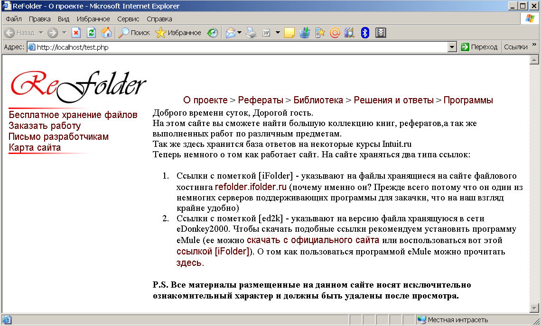This screenshot has height=326, width=541.
Task: Click the device with star icon
Action: pyautogui.click(x=320, y=33)
